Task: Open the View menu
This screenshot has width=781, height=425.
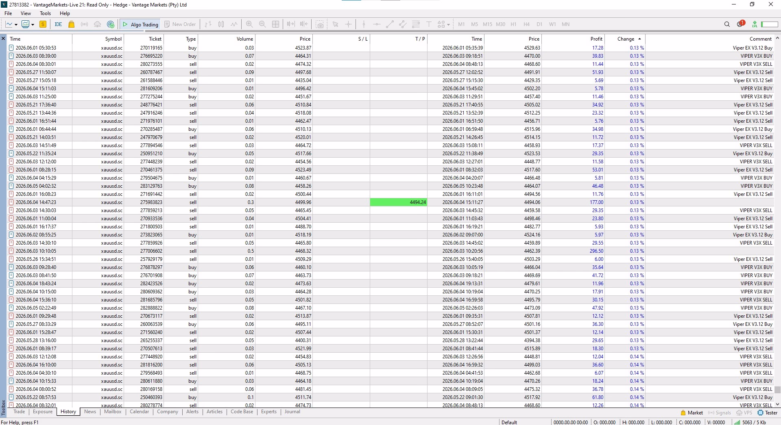Action: (26, 13)
